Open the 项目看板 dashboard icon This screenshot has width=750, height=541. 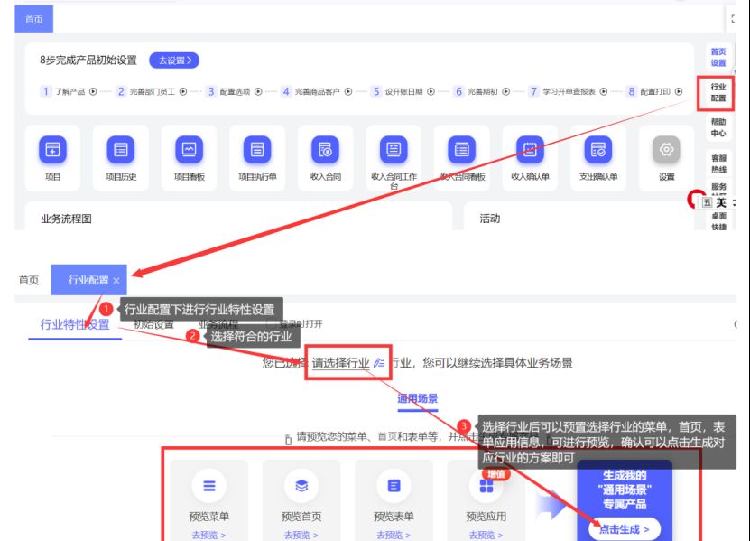point(189,149)
